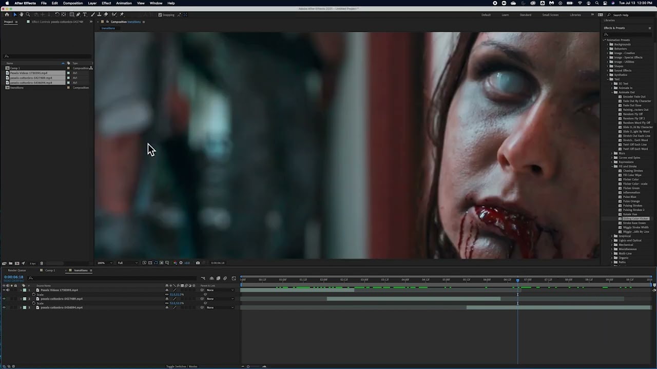Open the Full resolution dropdown

tap(127, 263)
